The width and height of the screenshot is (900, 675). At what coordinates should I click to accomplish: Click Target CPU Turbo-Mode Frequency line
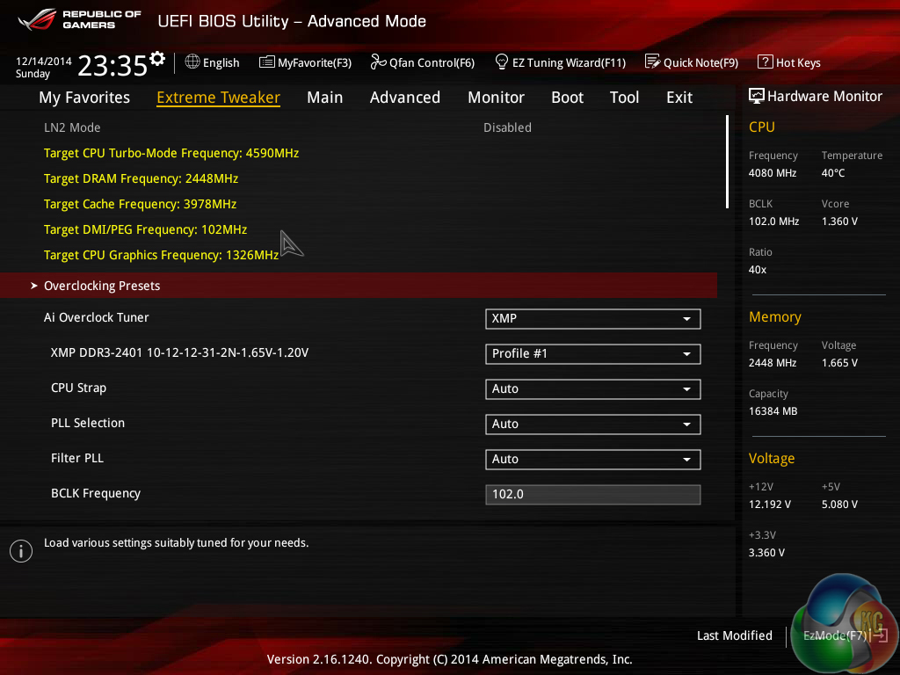pos(171,153)
